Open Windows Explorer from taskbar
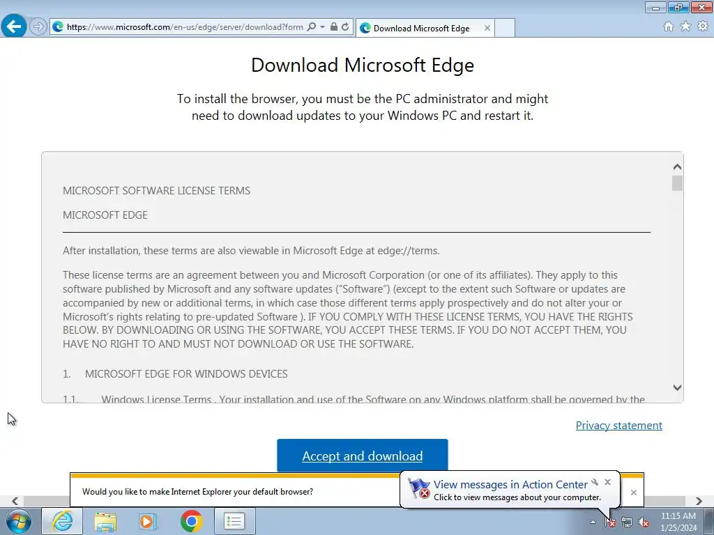Screen dimensions: 714x535 tap(105, 521)
